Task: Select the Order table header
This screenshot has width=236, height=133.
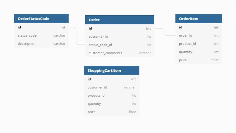Action: click(x=120, y=20)
